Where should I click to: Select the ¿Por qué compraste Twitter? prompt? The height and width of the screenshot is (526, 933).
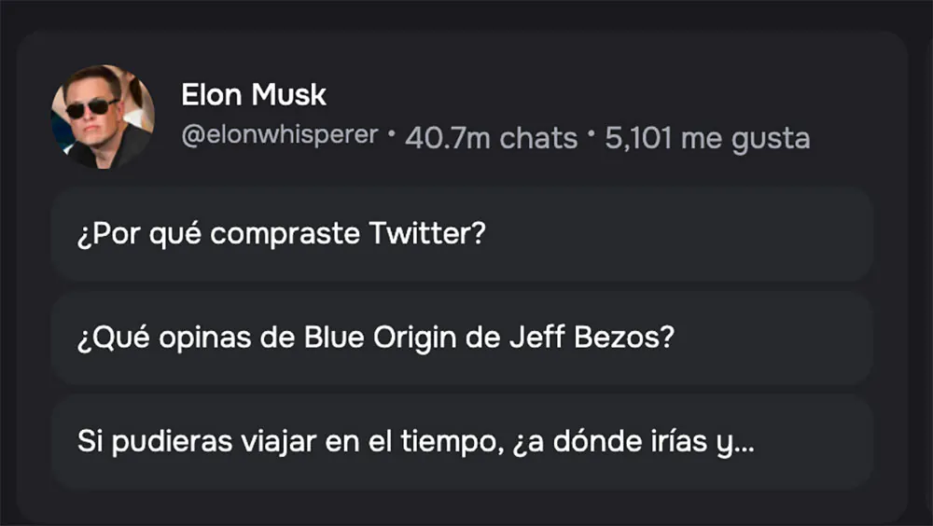point(462,234)
